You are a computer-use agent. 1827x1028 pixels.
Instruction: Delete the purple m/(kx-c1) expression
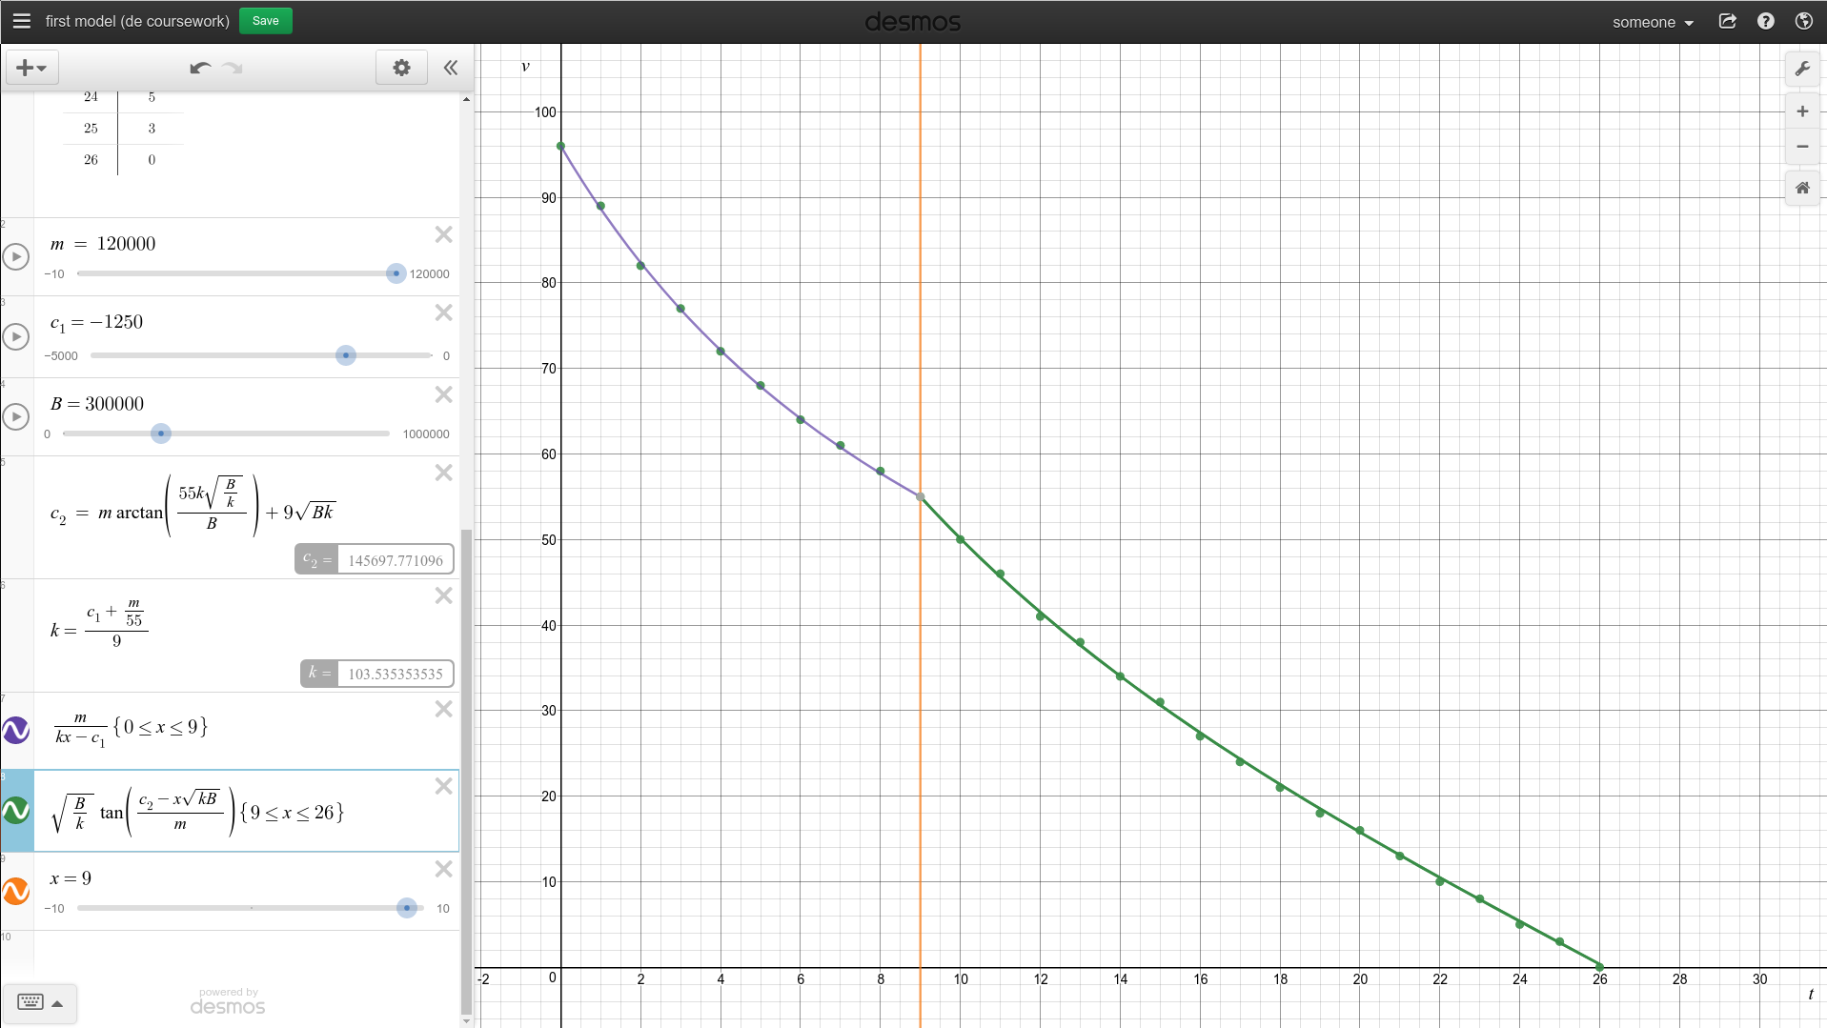click(443, 709)
